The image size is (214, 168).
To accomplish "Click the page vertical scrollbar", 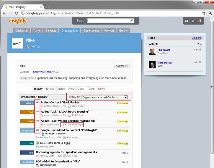I will click(212, 87).
